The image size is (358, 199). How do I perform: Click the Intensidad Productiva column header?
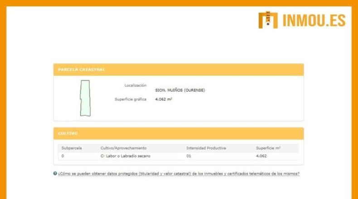click(x=206, y=148)
